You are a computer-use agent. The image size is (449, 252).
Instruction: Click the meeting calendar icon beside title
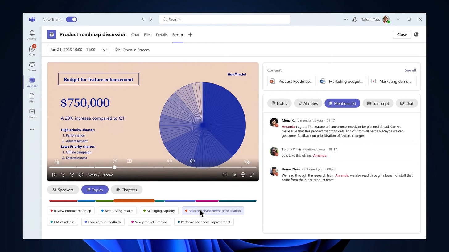tap(52, 34)
